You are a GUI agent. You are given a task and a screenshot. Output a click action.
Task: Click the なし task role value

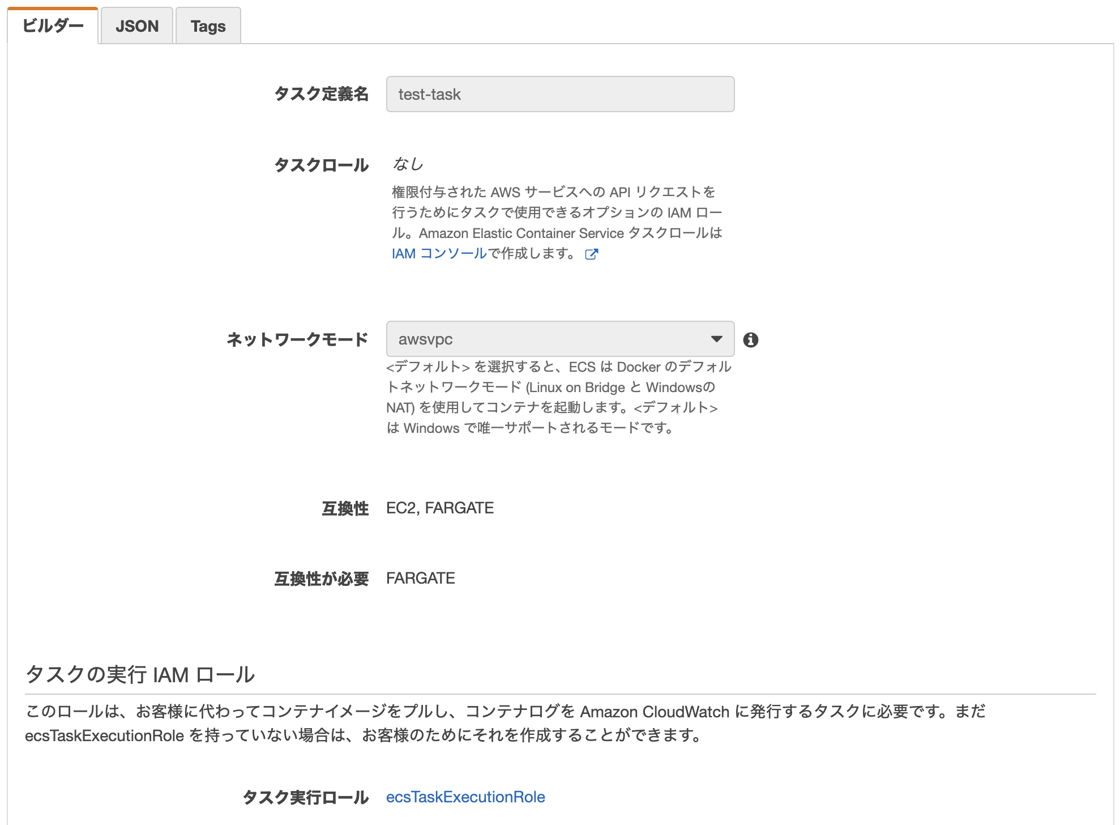(x=408, y=164)
